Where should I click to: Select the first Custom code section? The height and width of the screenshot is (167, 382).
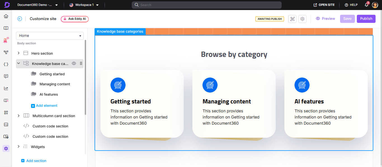click(x=50, y=126)
